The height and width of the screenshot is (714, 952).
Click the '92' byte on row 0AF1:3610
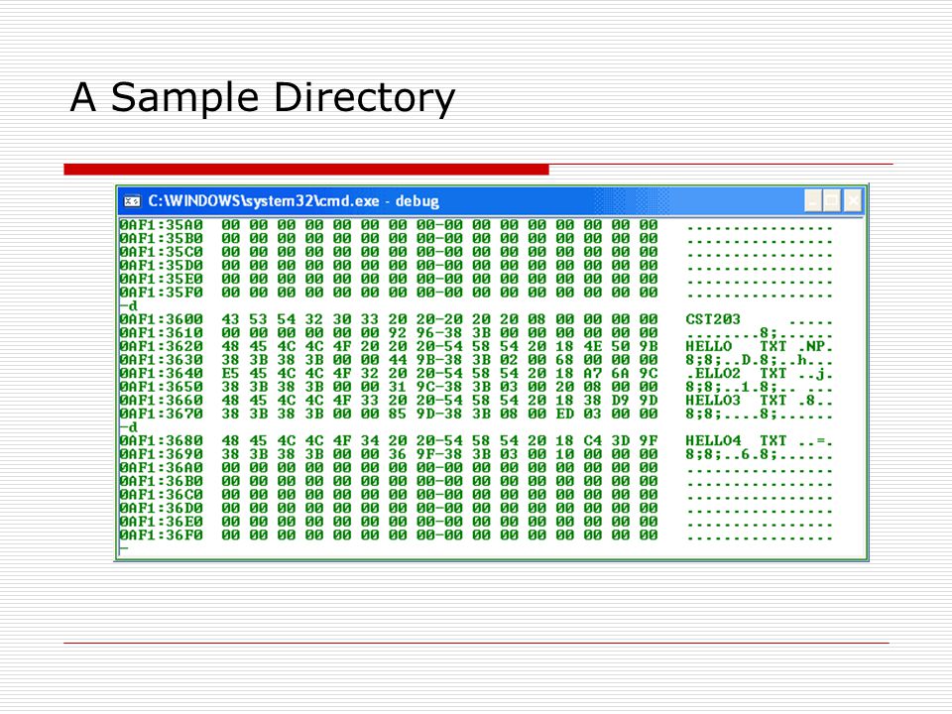[398, 333]
